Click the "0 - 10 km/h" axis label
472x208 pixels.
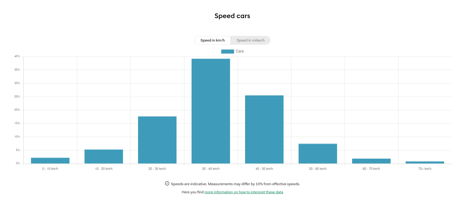point(50,169)
